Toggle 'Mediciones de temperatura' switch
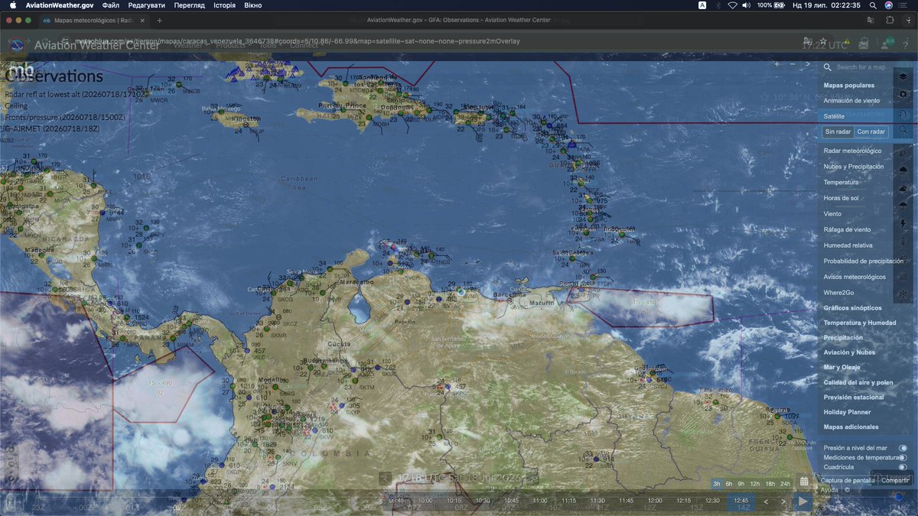 903,457
